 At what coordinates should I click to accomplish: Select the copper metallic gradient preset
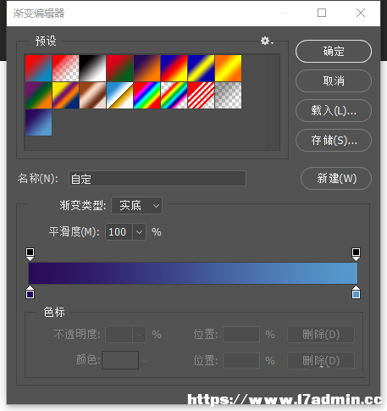(92, 95)
